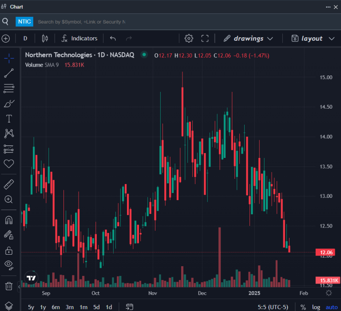
Task: Select the brush drawing tool
Action: [9, 104]
